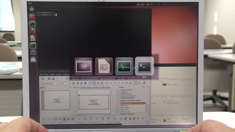Open the File menu in Impress

click(x=42, y=75)
